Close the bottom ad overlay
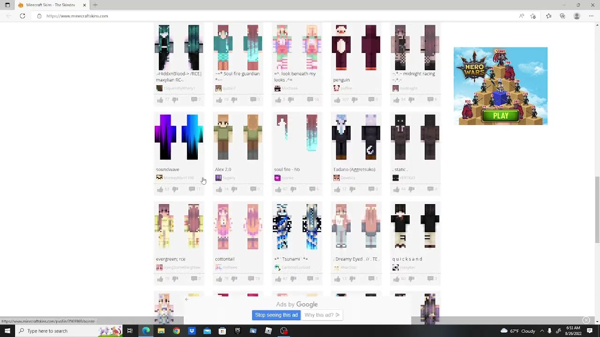The height and width of the screenshot is (337, 600). pos(586,320)
